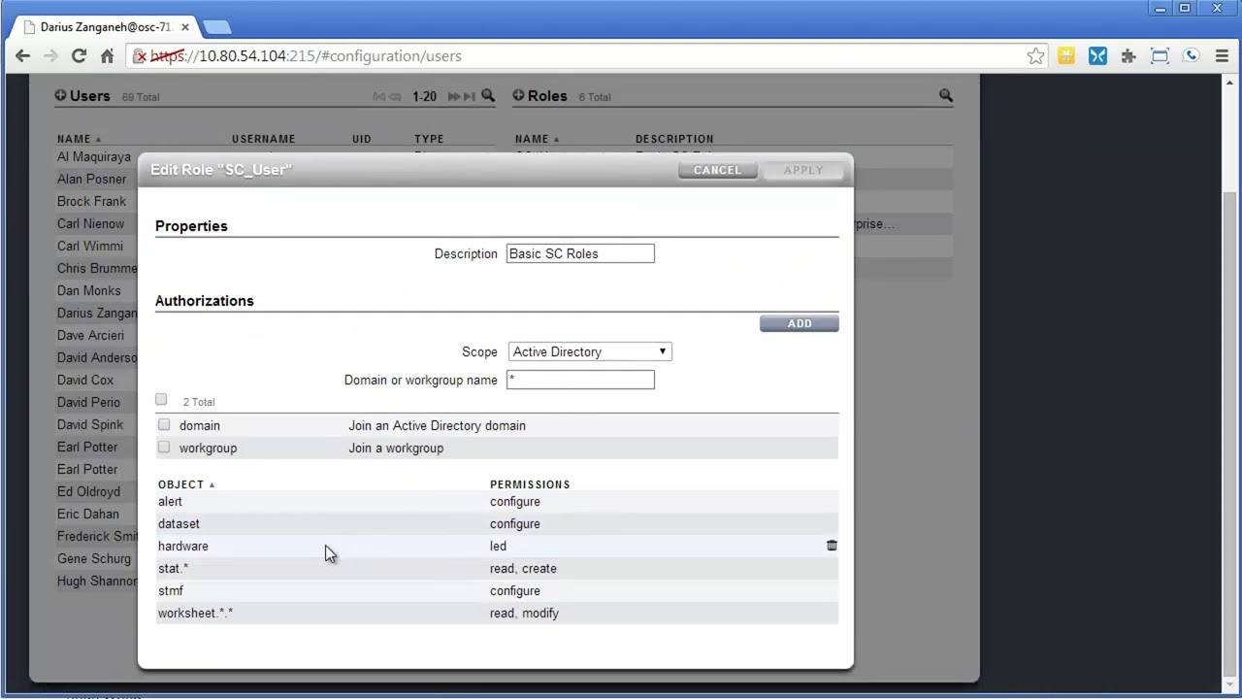Select the dataset object row

(497, 523)
